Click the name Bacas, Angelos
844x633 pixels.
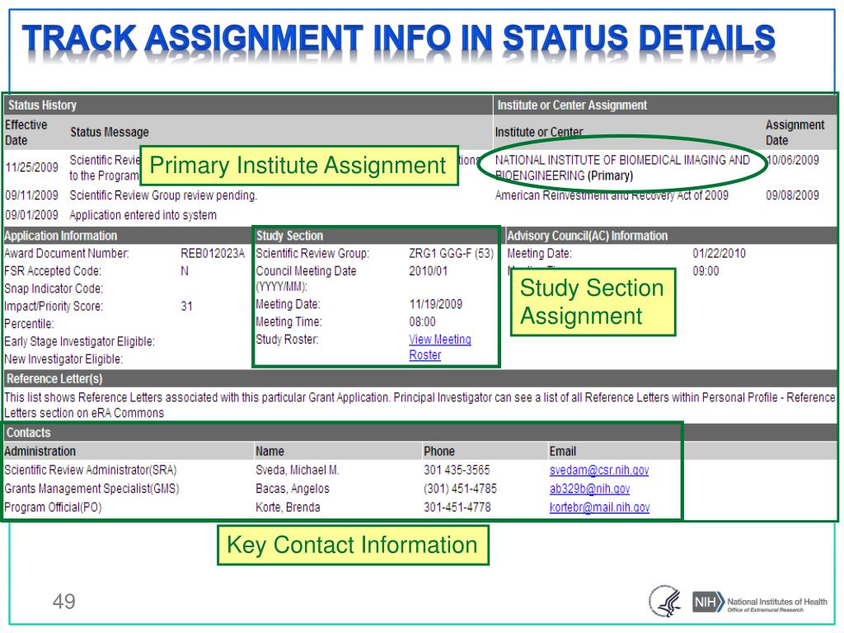[293, 489]
